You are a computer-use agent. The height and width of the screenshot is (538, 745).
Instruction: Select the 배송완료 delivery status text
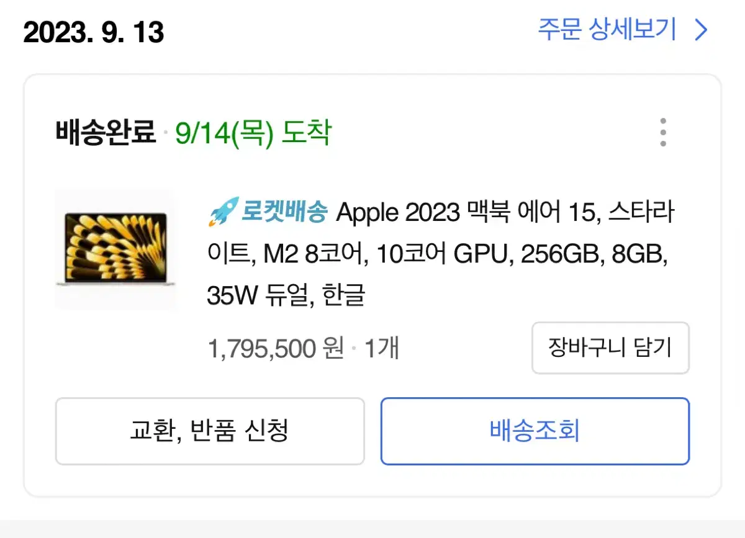click(x=106, y=132)
